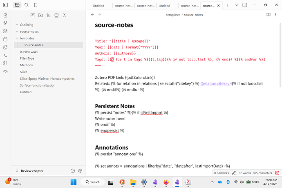Open daily note calendar ribbon icon

click(5, 39)
